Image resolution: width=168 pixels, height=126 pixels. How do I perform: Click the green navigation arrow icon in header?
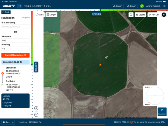(142, 6)
